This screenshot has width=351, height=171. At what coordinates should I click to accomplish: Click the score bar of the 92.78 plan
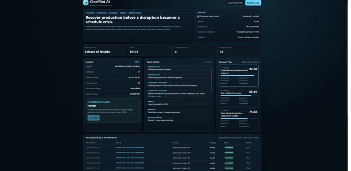239,76
